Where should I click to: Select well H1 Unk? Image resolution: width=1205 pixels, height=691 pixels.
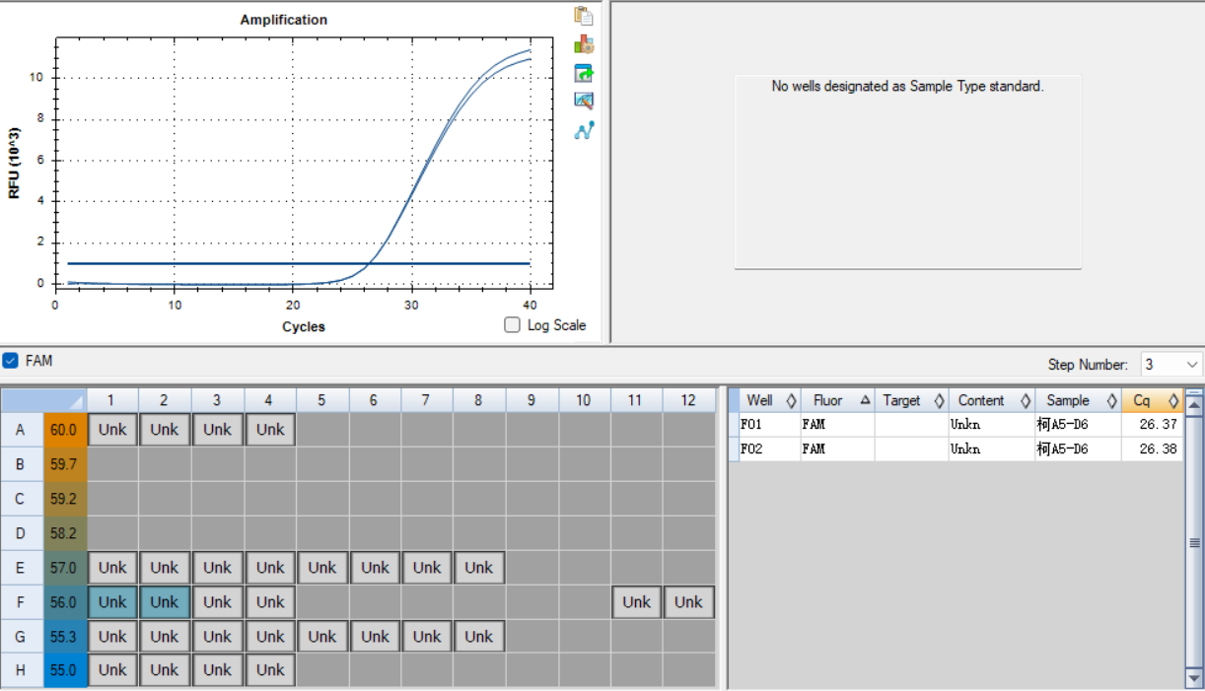[x=112, y=670]
